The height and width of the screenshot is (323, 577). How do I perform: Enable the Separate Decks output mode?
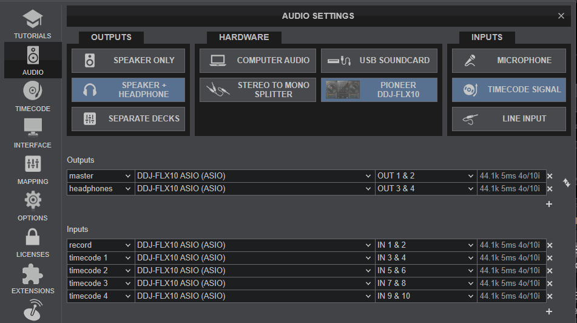point(129,119)
